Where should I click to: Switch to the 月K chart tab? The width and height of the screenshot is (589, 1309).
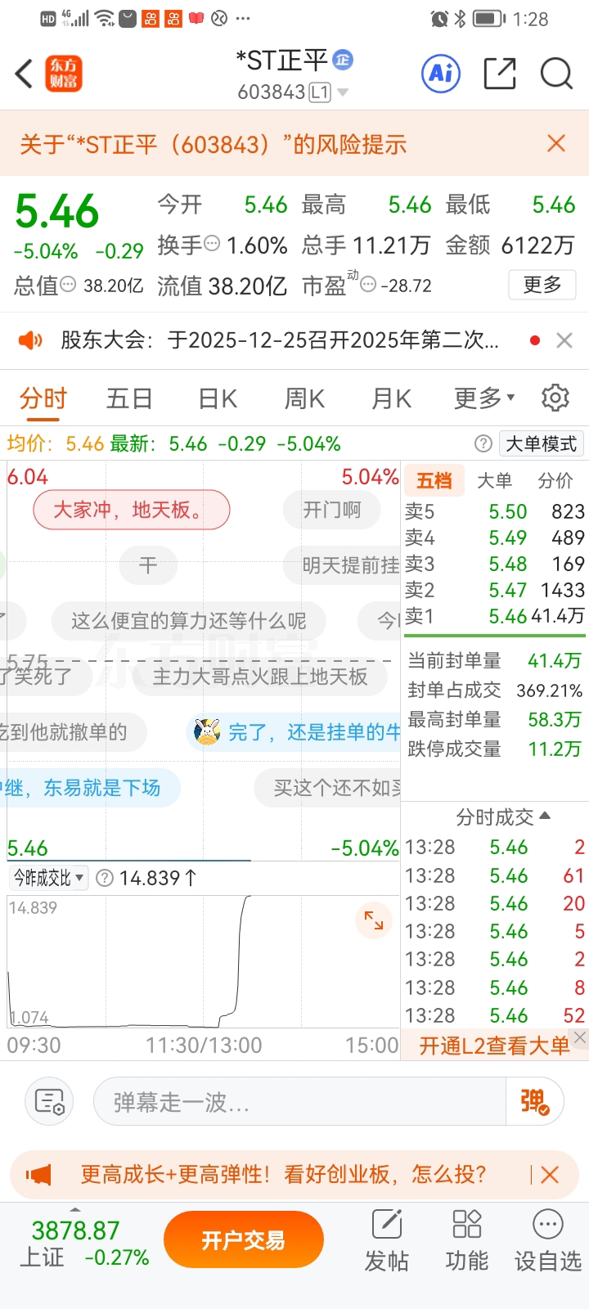point(391,398)
